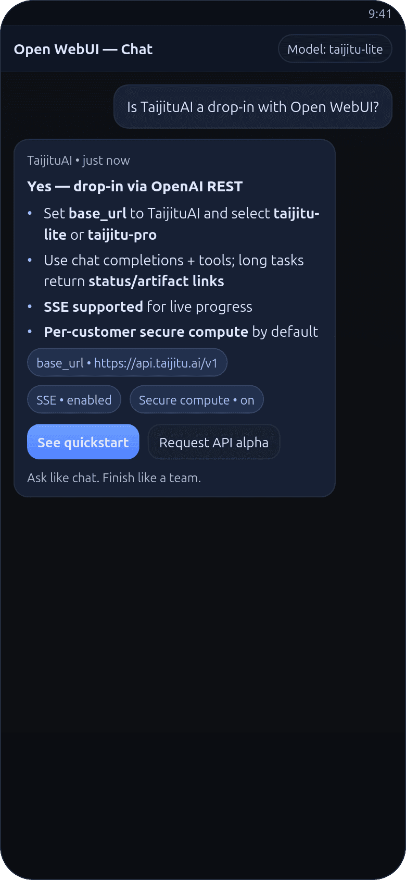
Task: Tap the 9:41 clock in status bar
Action: tap(379, 14)
